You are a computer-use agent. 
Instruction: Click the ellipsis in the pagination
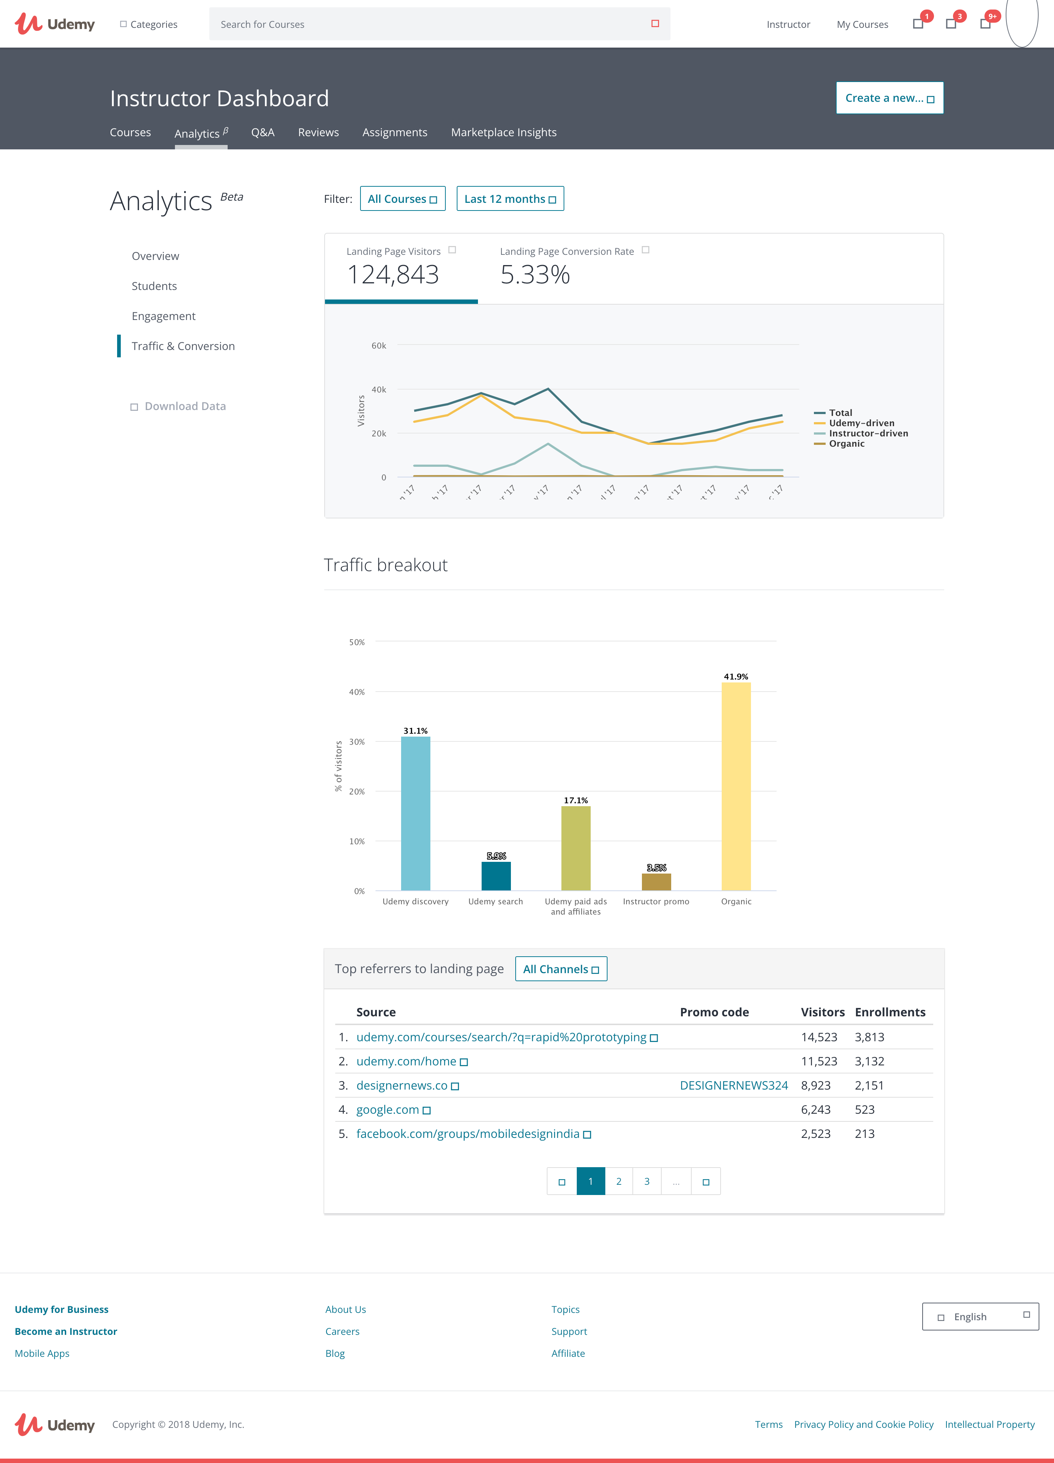[676, 1182]
